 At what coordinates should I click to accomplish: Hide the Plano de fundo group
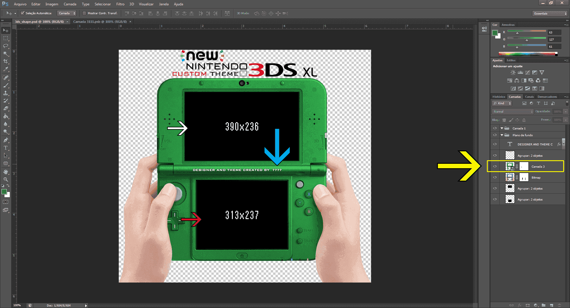coord(495,135)
